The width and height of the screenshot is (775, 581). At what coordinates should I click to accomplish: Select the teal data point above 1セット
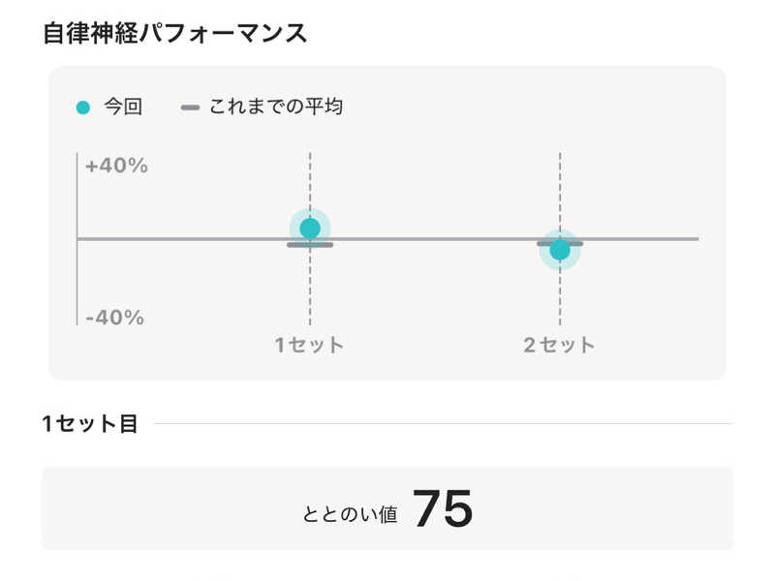tap(310, 229)
